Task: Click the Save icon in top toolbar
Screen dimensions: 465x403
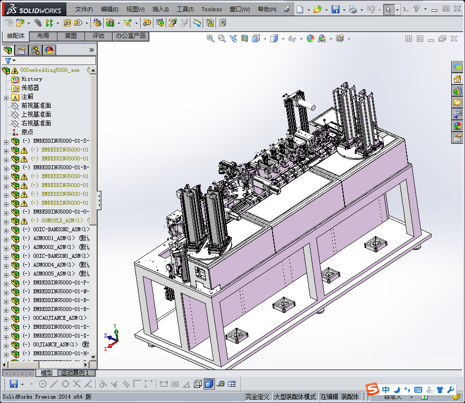Action: tap(335, 9)
